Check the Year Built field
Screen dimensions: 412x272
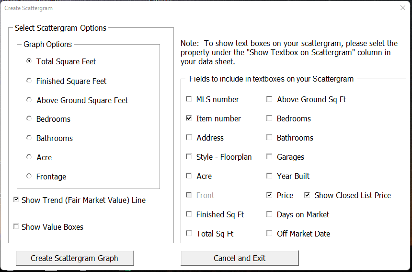point(269,176)
